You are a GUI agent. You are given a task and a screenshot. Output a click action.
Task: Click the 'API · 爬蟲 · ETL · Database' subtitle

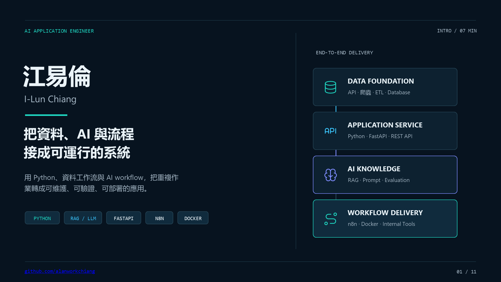point(379,92)
